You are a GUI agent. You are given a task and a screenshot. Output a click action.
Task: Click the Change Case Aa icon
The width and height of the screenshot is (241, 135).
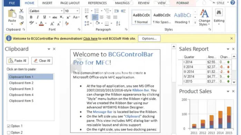[x=75, y=17]
